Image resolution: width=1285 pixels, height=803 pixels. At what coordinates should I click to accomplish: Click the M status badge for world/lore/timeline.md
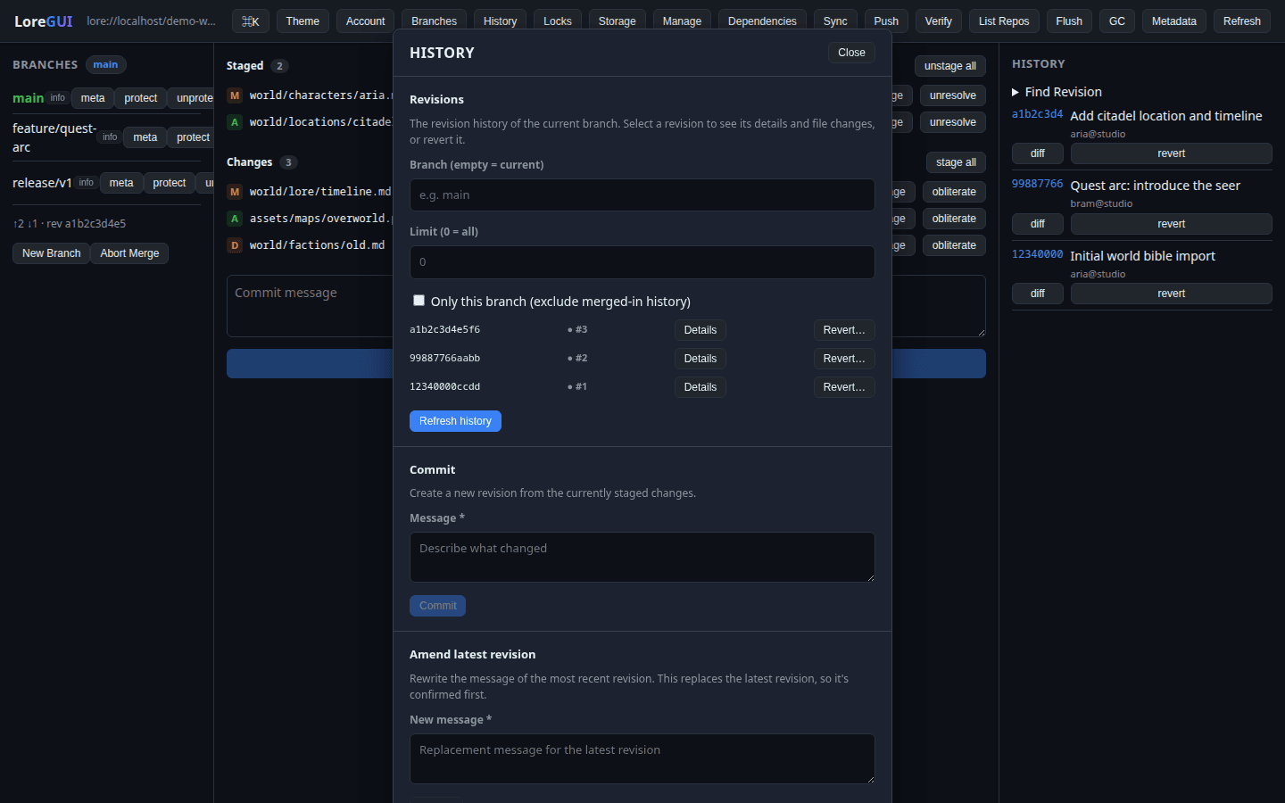[x=235, y=192]
